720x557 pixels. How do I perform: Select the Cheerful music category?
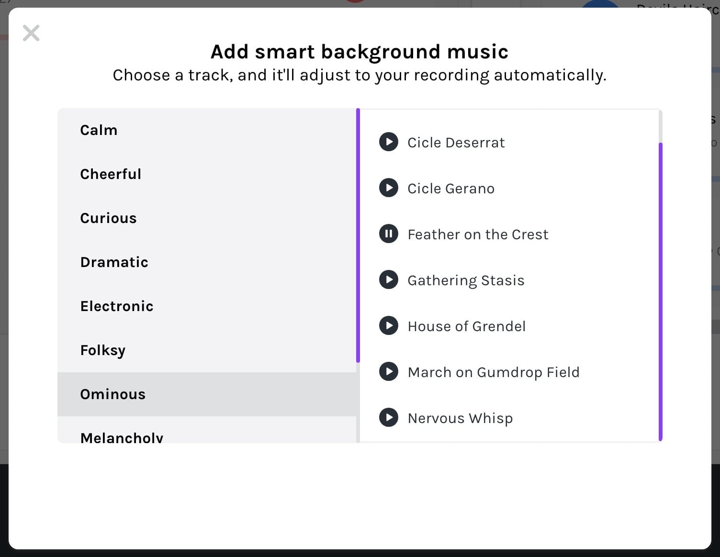(x=111, y=174)
